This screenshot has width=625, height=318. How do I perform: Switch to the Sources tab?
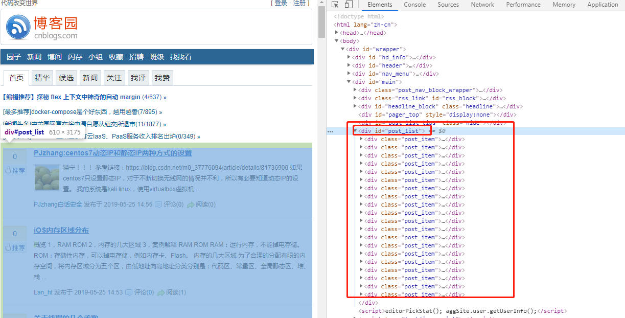(x=448, y=5)
